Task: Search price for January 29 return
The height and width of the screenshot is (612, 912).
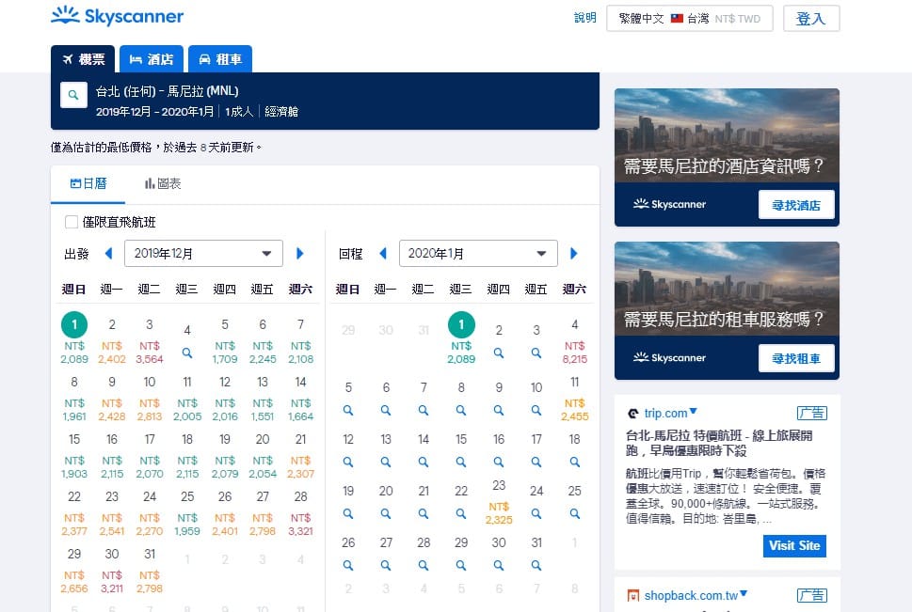Action: click(x=460, y=565)
